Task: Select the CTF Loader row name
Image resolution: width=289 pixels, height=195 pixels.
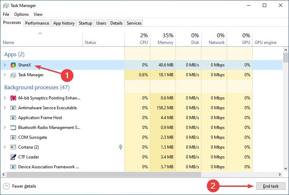Action: (x=29, y=157)
